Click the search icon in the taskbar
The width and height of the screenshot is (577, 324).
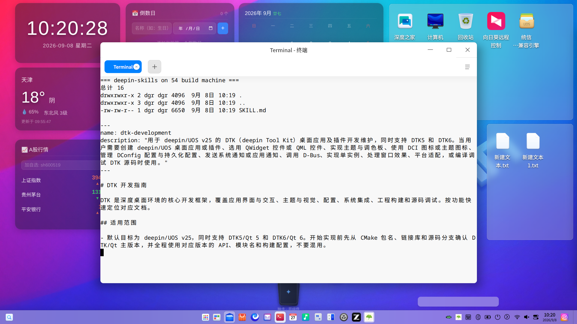9,317
